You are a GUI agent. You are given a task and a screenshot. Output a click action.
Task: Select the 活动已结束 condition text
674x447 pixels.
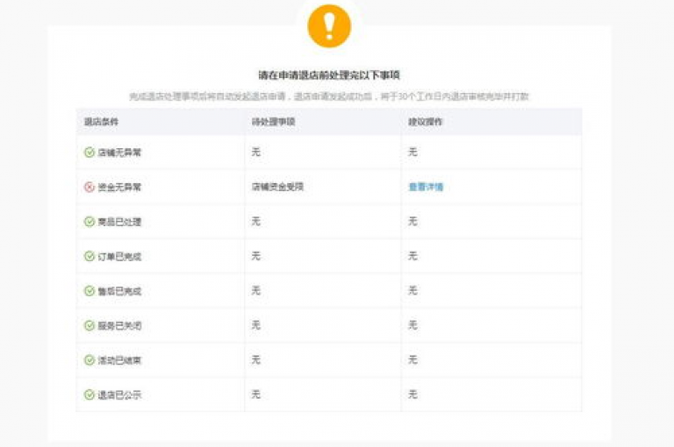tap(119, 361)
